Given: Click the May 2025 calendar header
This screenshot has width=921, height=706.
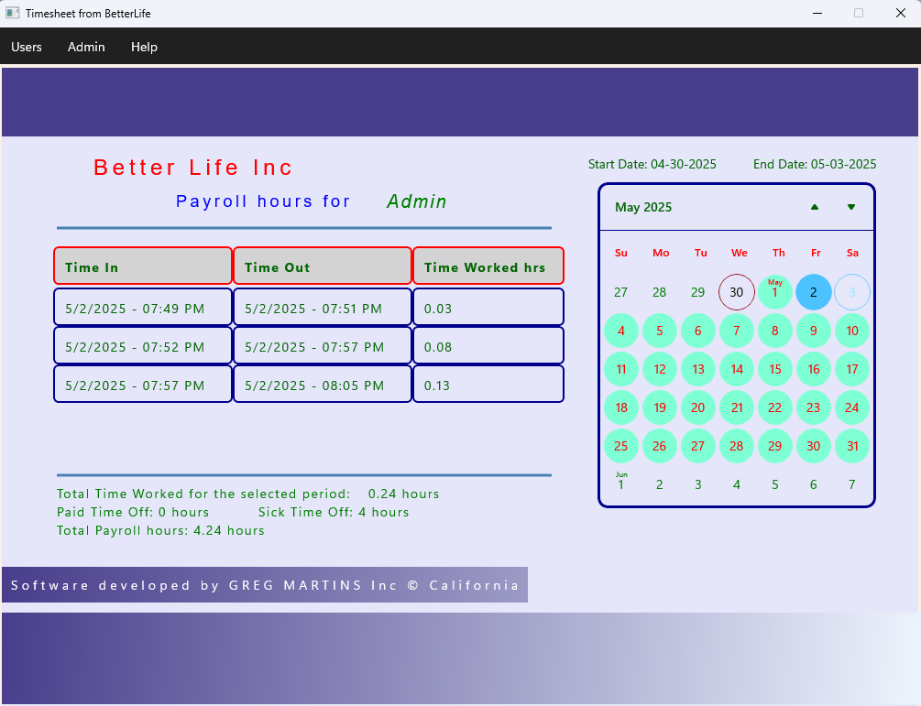Looking at the screenshot, I should tap(643, 207).
